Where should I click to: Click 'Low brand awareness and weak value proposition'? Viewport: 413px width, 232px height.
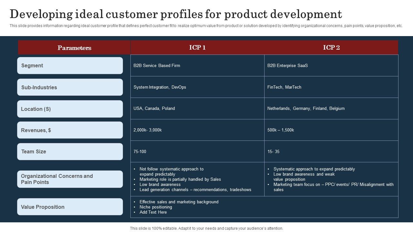click(304, 177)
